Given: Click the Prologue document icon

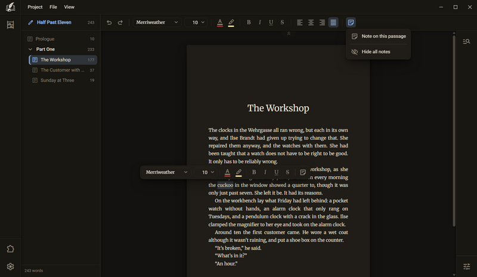Looking at the screenshot, I should (x=30, y=39).
